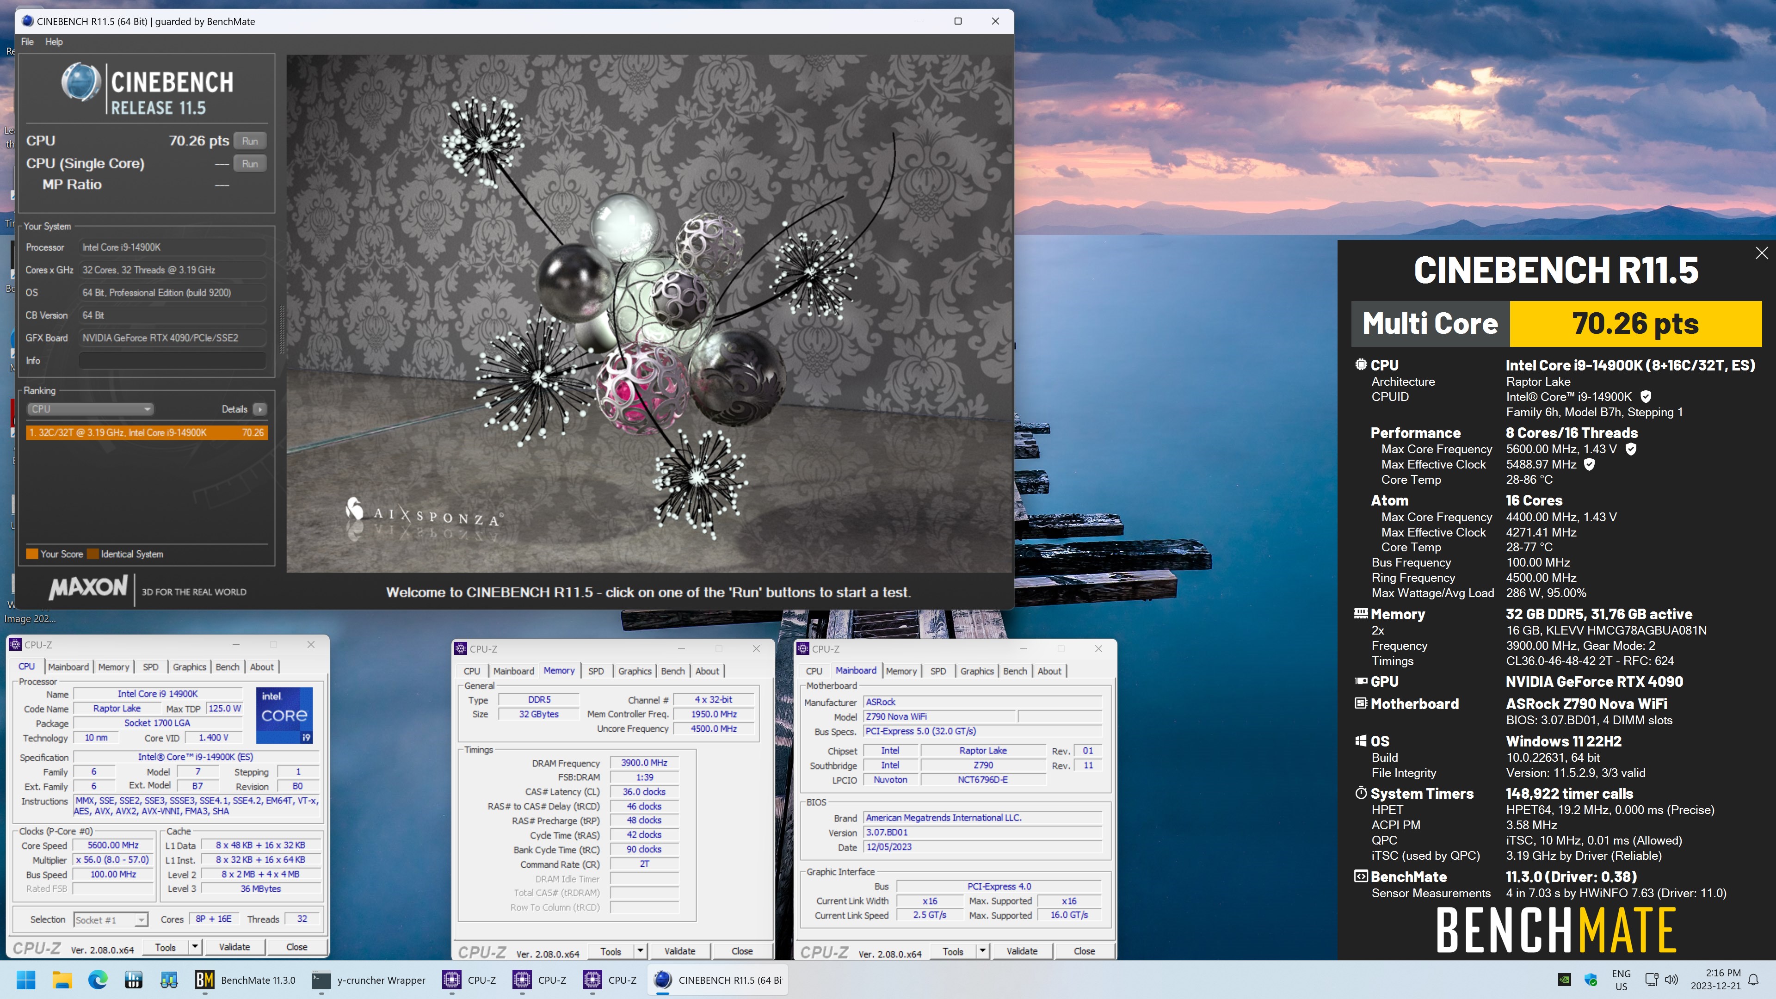The height and width of the screenshot is (999, 1776).
Task: Expand Tools dropdown arrow in CPU-Z Memory window
Action: 641,951
